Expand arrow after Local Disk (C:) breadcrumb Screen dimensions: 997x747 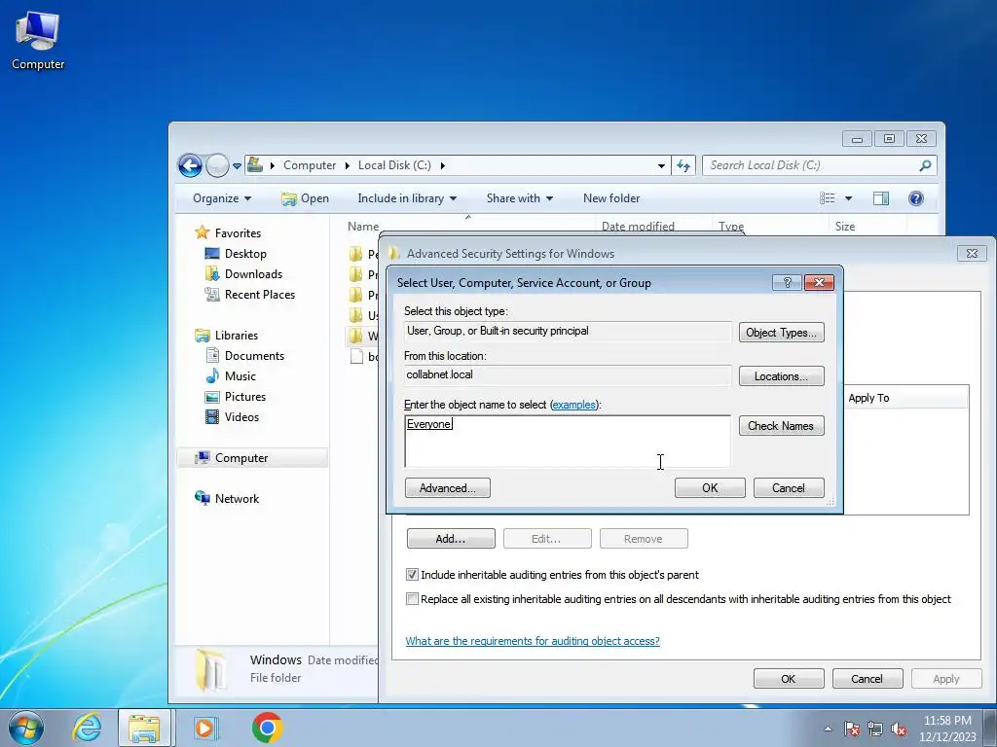click(443, 165)
